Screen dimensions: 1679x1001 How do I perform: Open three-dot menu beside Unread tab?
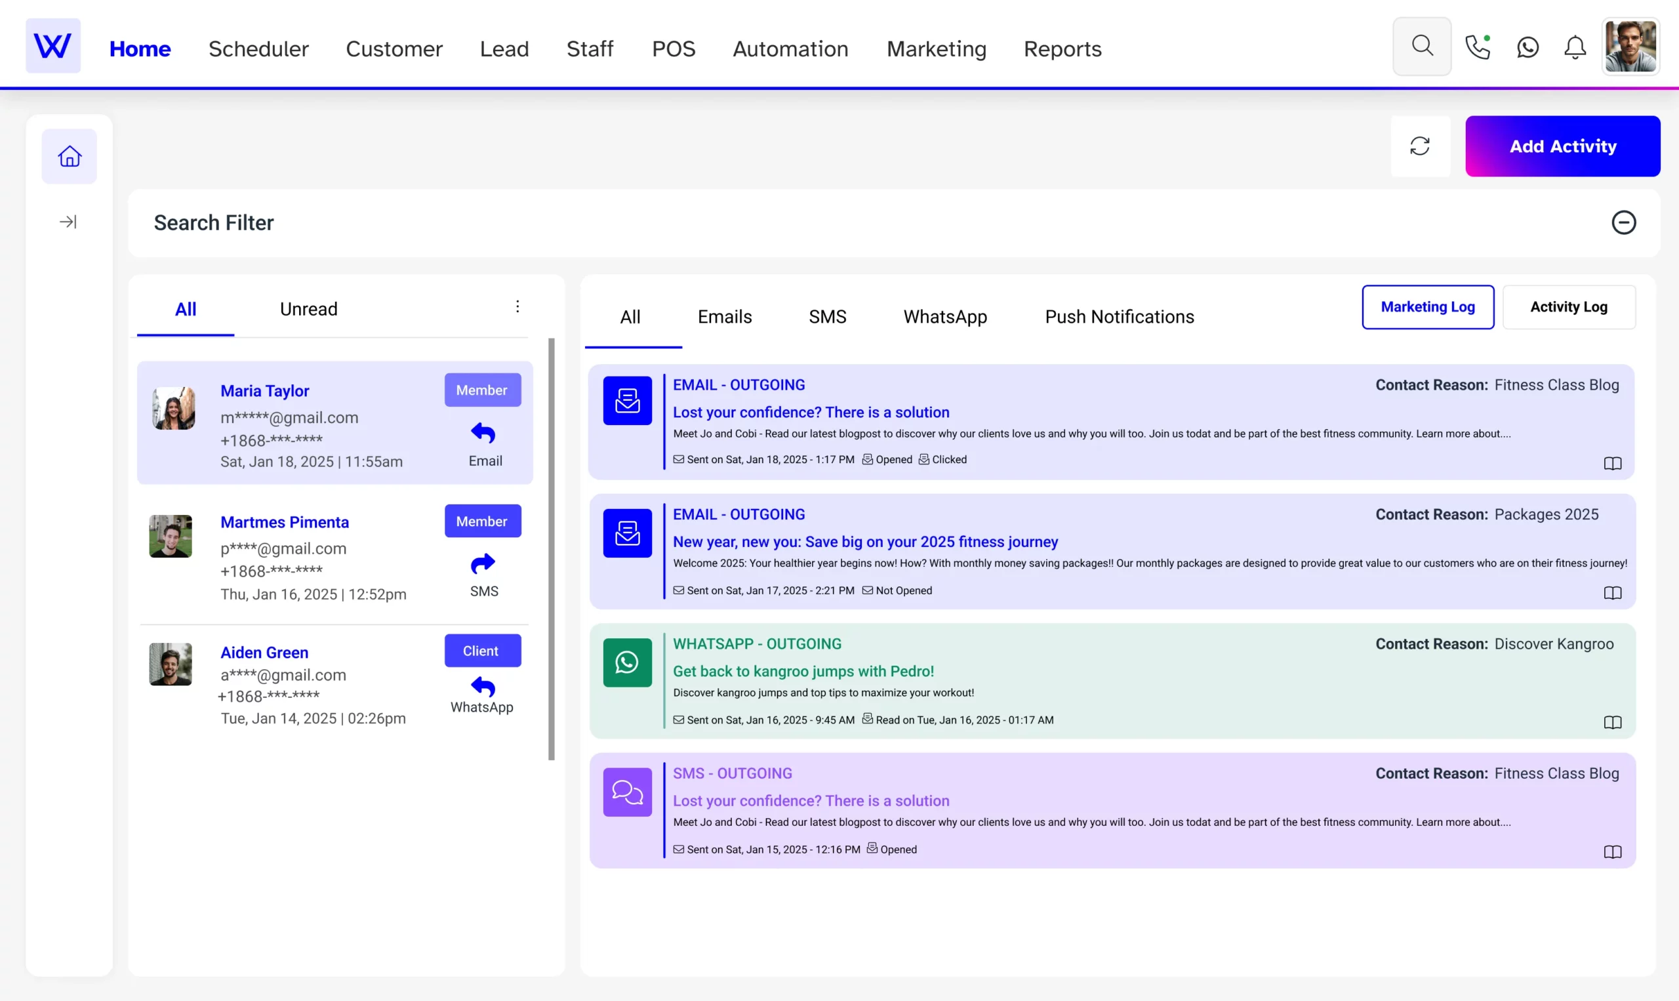[x=517, y=307]
